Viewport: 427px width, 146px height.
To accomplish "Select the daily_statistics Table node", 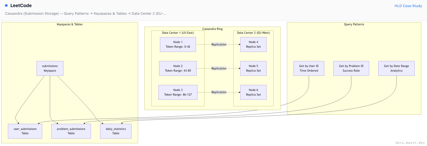I will (x=116, y=131).
